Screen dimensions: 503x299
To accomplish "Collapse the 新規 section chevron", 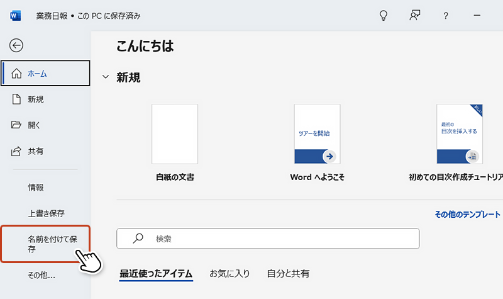I will 106,77.
